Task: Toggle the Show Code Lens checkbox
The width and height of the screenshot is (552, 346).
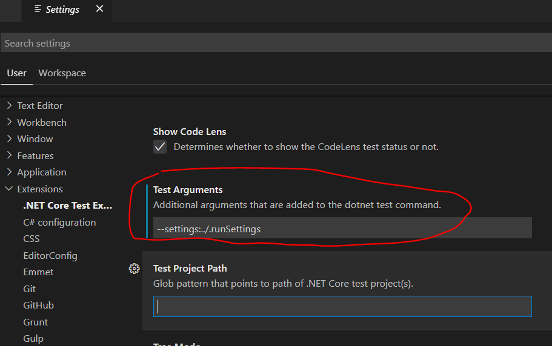Action: pyautogui.click(x=160, y=147)
